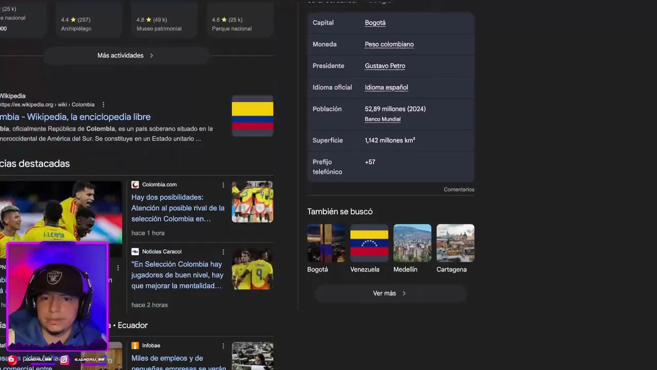Follow the Bogotá capital link
The height and width of the screenshot is (370, 657).
point(375,23)
